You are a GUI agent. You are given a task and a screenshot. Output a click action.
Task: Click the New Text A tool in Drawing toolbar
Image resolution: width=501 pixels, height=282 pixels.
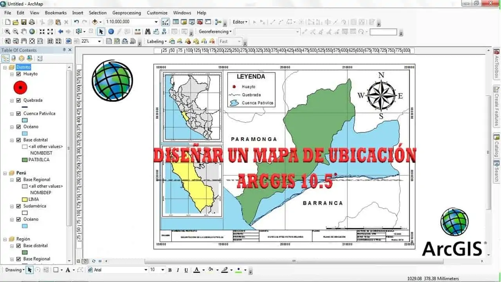[68, 270]
